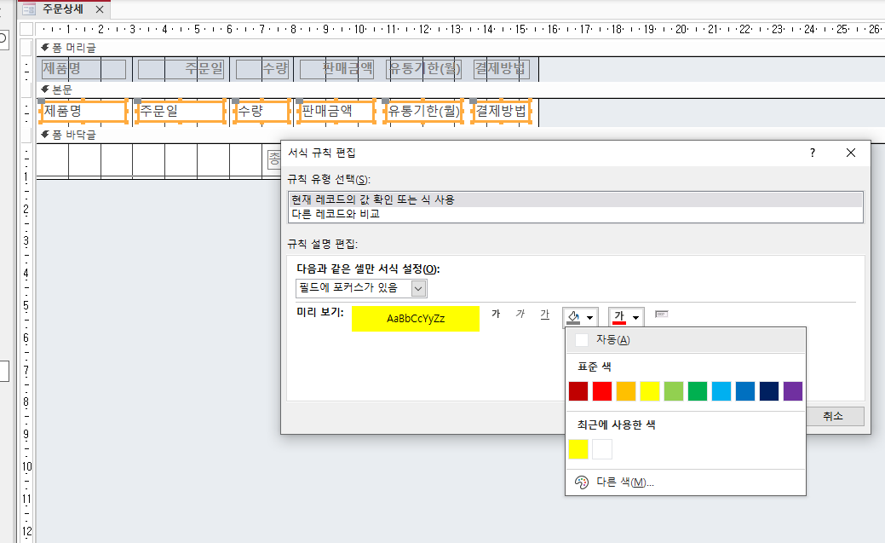Image resolution: width=885 pixels, height=543 pixels.
Task: Click the underline 가 formatting button
Action: pos(544,315)
